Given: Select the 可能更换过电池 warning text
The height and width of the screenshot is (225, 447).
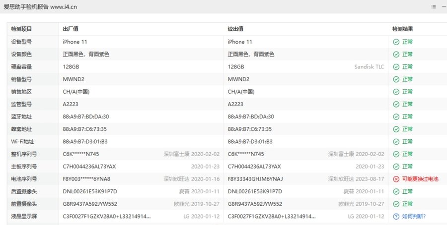Looking at the screenshot, I should pos(420,179).
